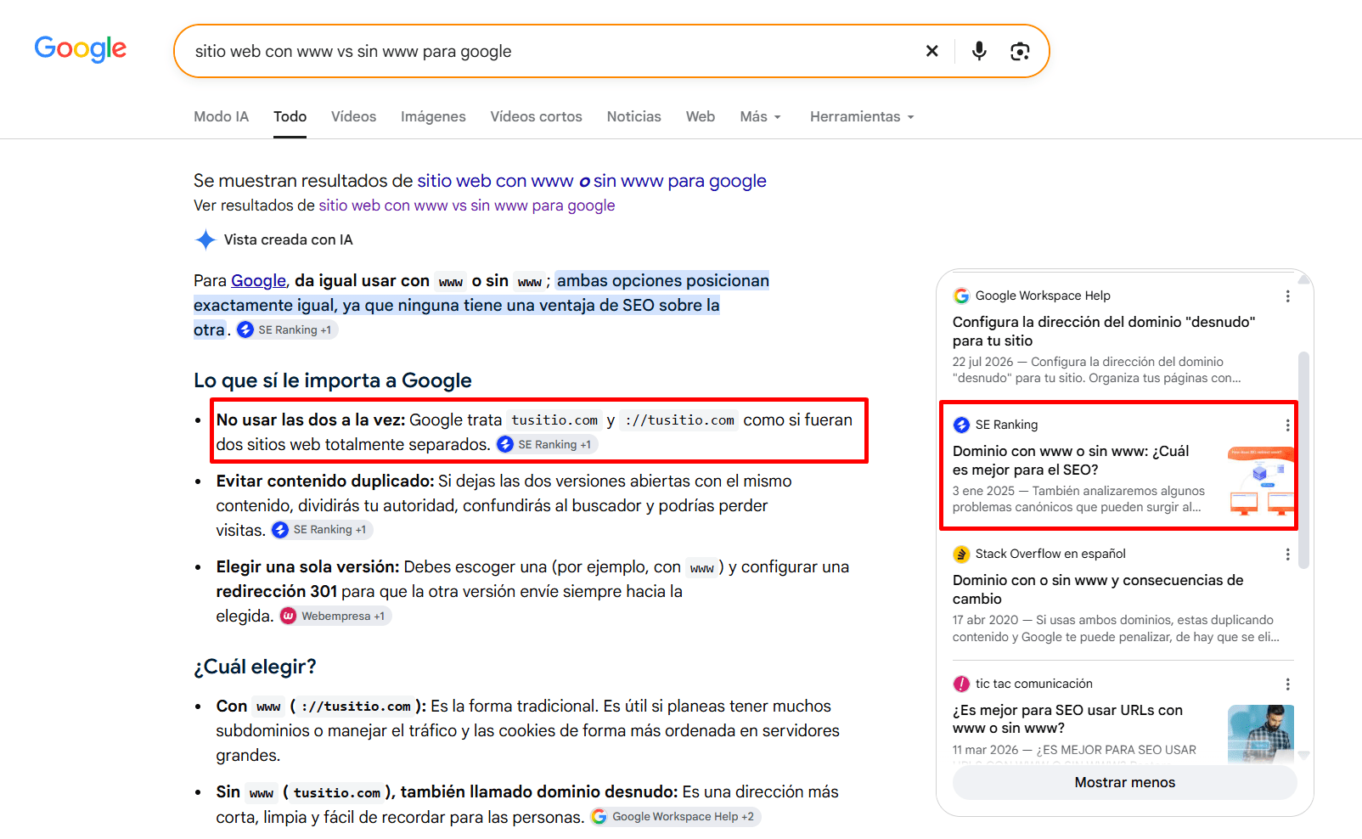This screenshot has height=839, width=1362.
Task: Click SE Ranking favicon in source panel
Action: pyautogui.click(x=961, y=425)
